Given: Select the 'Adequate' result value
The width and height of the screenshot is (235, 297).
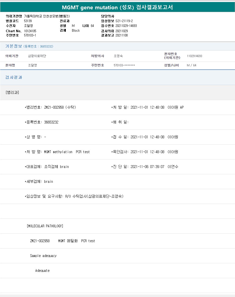Looking at the screenshot, I should pyautogui.click(x=42, y=271).
